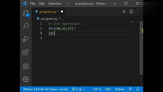
Task: Change UTF-8 file encoding
Action: (97, 89)
